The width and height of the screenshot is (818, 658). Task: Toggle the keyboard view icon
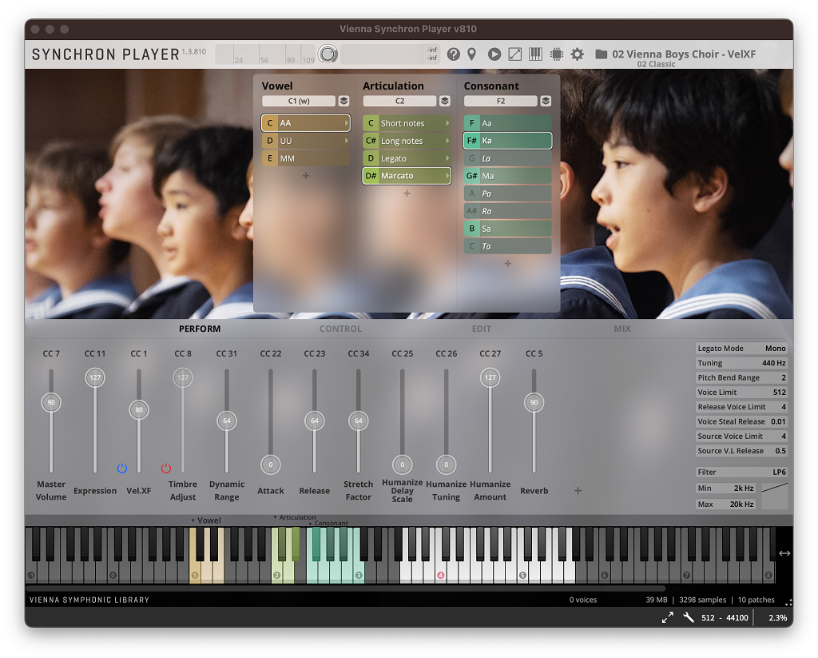535,54
